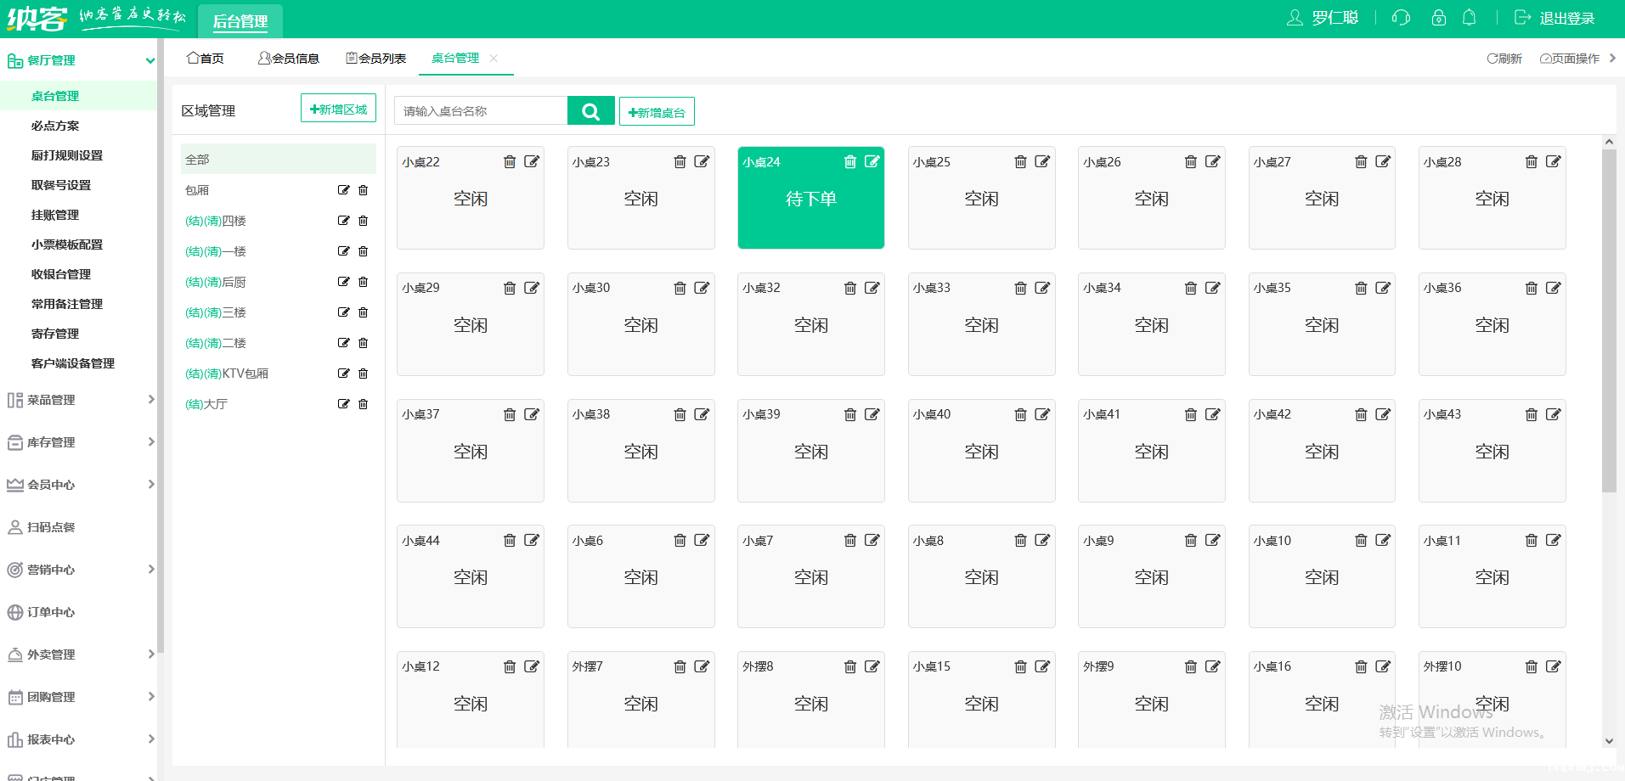Open notifications bell icon
1625x781 pixels.
1470,18
